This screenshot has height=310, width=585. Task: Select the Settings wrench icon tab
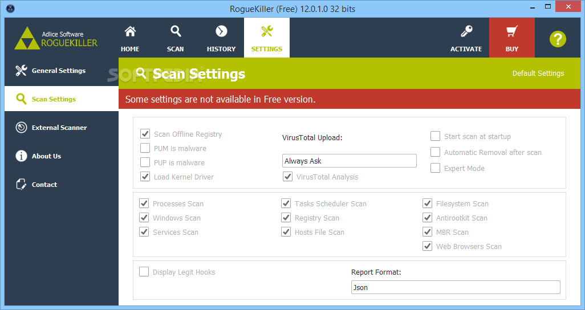point(267,31)
